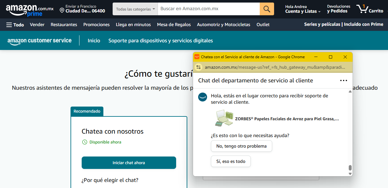
Task: Open Series y películas Prime link
Action: (x=344, y=24)
